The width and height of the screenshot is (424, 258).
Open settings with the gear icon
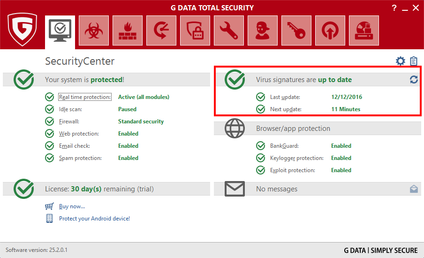[401, 61]
